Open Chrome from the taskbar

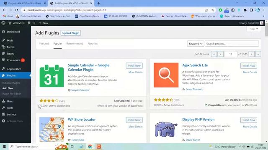[90, 146]
